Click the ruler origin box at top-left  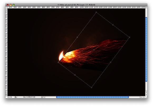6,7
